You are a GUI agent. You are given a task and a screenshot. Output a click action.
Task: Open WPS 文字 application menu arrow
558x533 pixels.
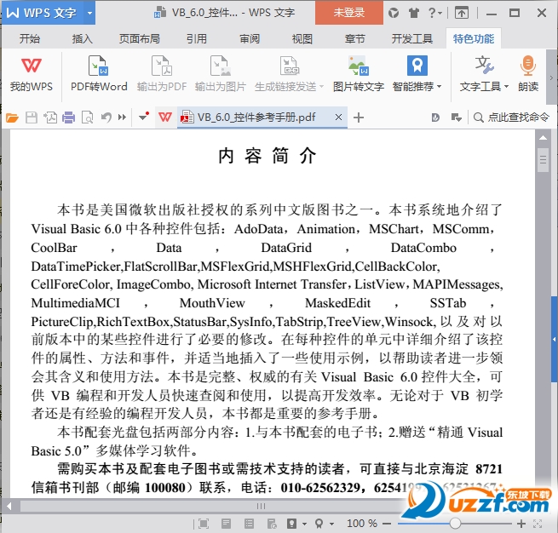coord(89,13)
